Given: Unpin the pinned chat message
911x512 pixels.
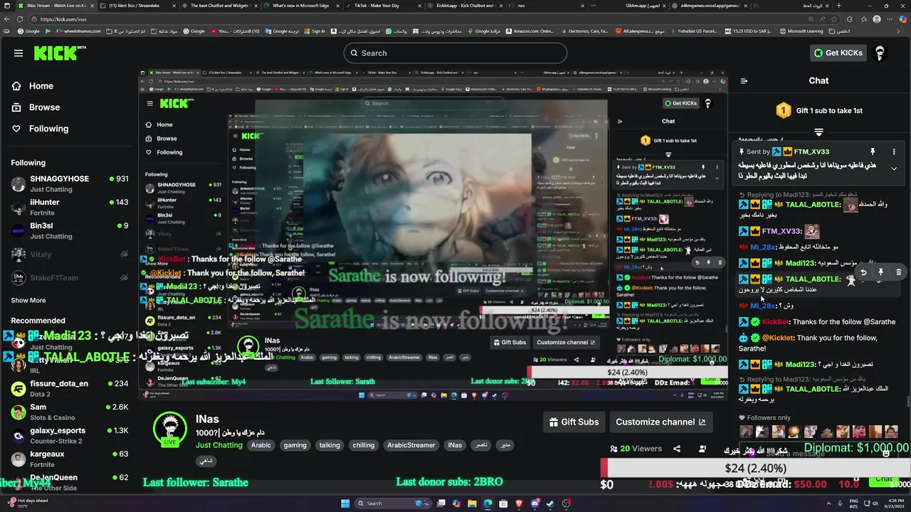Looking at the screenshot, I should [872, 151].
